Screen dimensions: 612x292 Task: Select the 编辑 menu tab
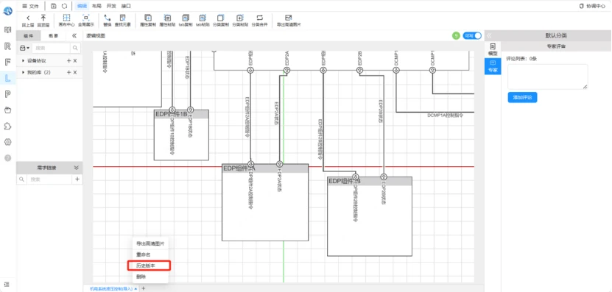[82, 6]
